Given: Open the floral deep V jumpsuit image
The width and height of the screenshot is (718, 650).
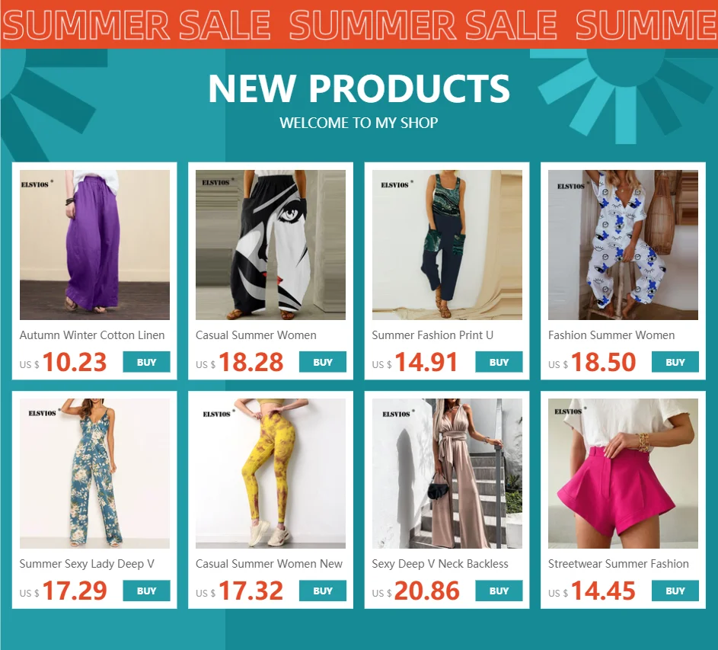Looking at the screenshot, I should coord(94,473).
